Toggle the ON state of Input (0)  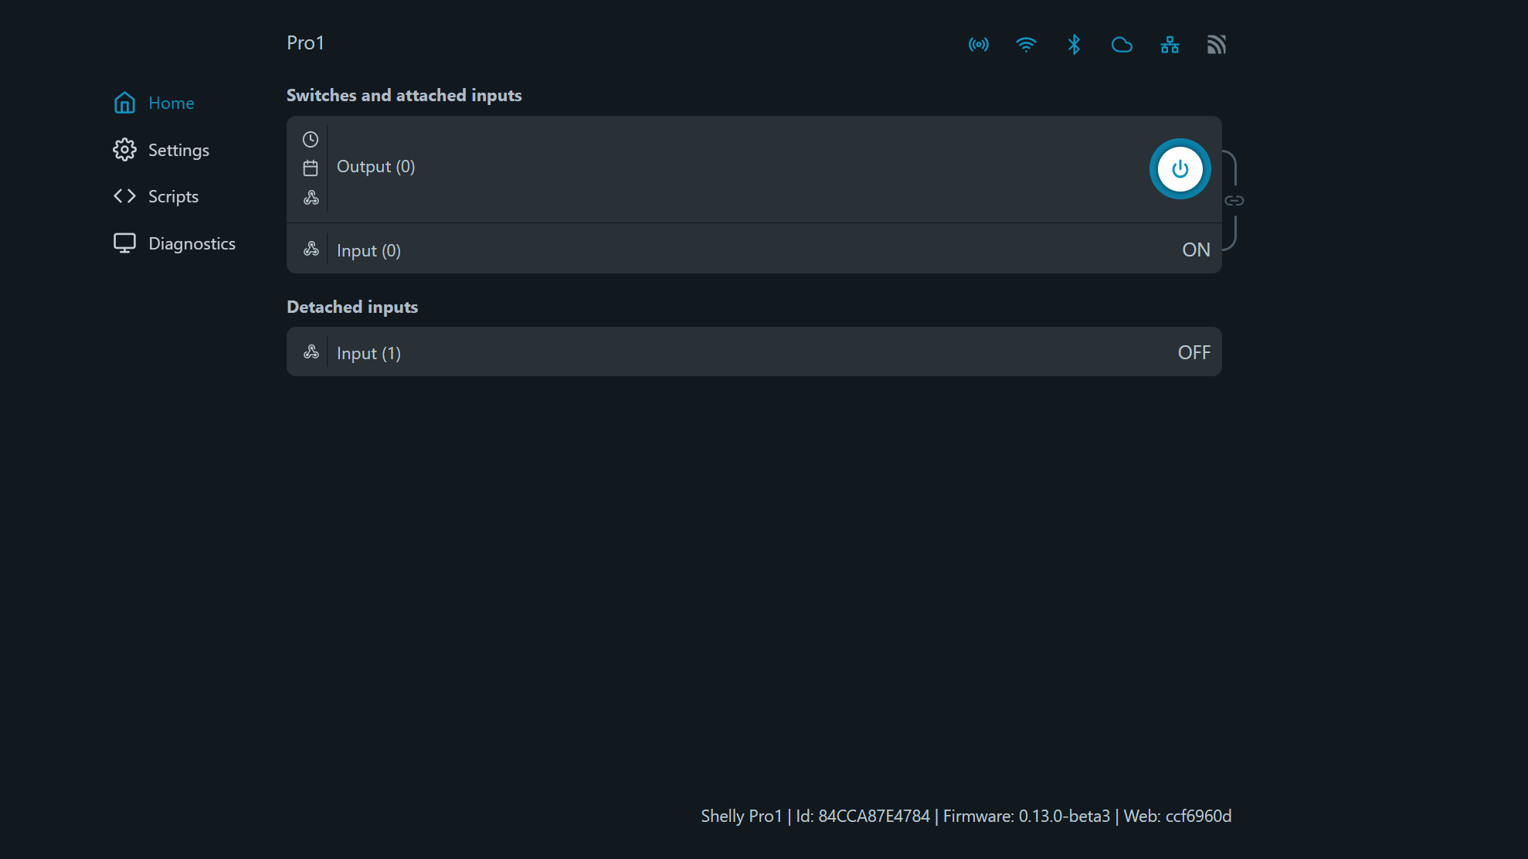(x=1196, y=249)
